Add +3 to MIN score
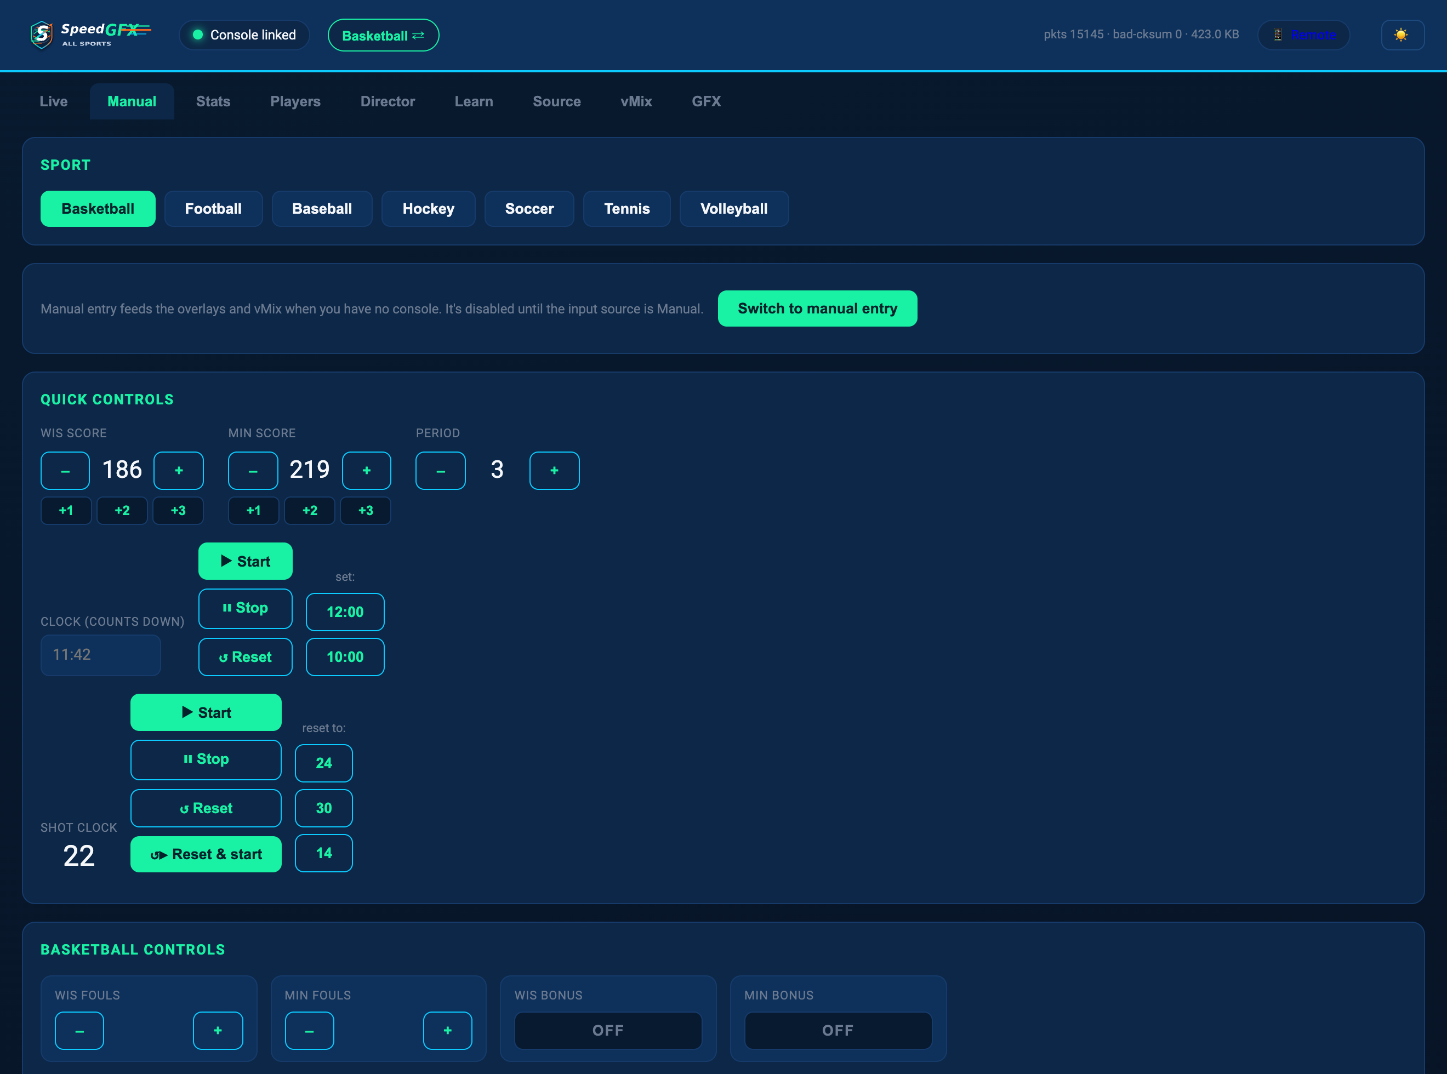The image size is (1447, 1074). tap(366, 511)
